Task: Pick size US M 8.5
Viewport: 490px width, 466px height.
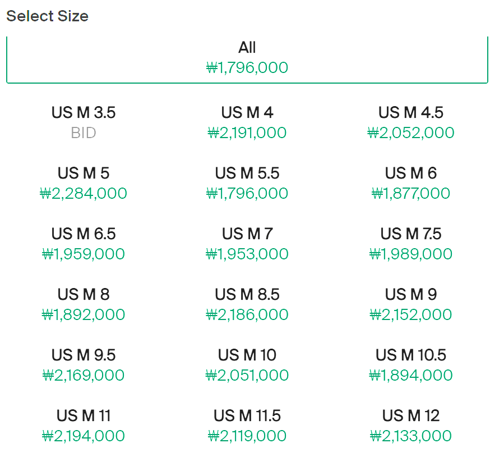Action: click(x=247, y=304)
